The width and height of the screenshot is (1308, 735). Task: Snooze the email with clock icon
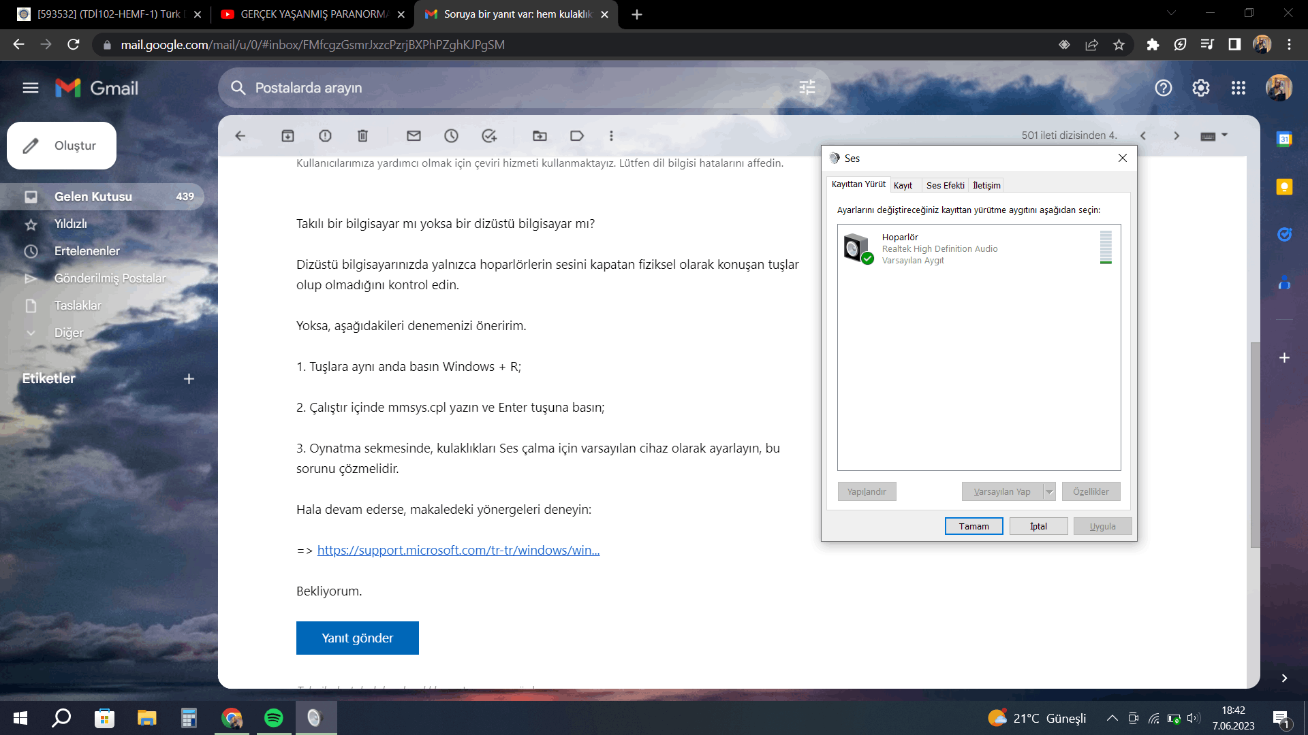[451, 136]
